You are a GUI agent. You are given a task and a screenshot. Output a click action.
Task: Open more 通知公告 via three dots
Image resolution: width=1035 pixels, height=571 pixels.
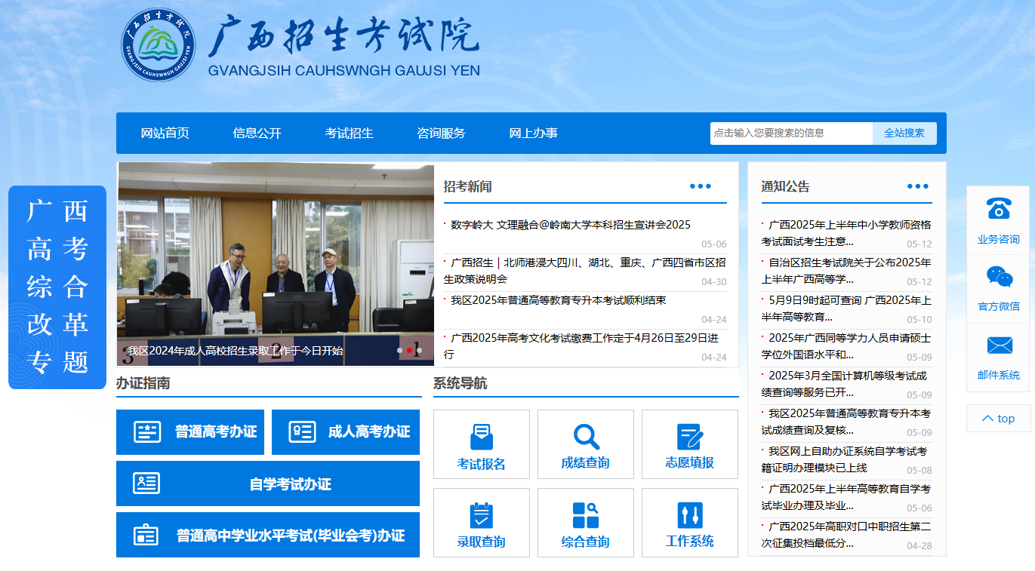tap(918, 186)
